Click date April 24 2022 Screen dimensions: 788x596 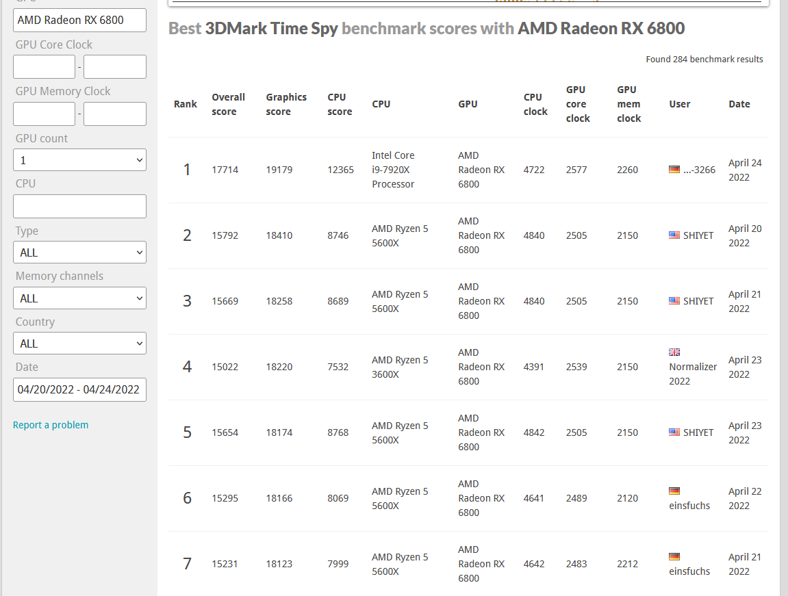(x=745, y=170)
